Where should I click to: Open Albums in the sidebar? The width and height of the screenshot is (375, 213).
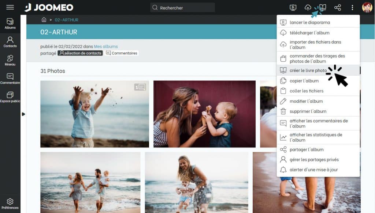pyautogui.click(x=10, y=24)
